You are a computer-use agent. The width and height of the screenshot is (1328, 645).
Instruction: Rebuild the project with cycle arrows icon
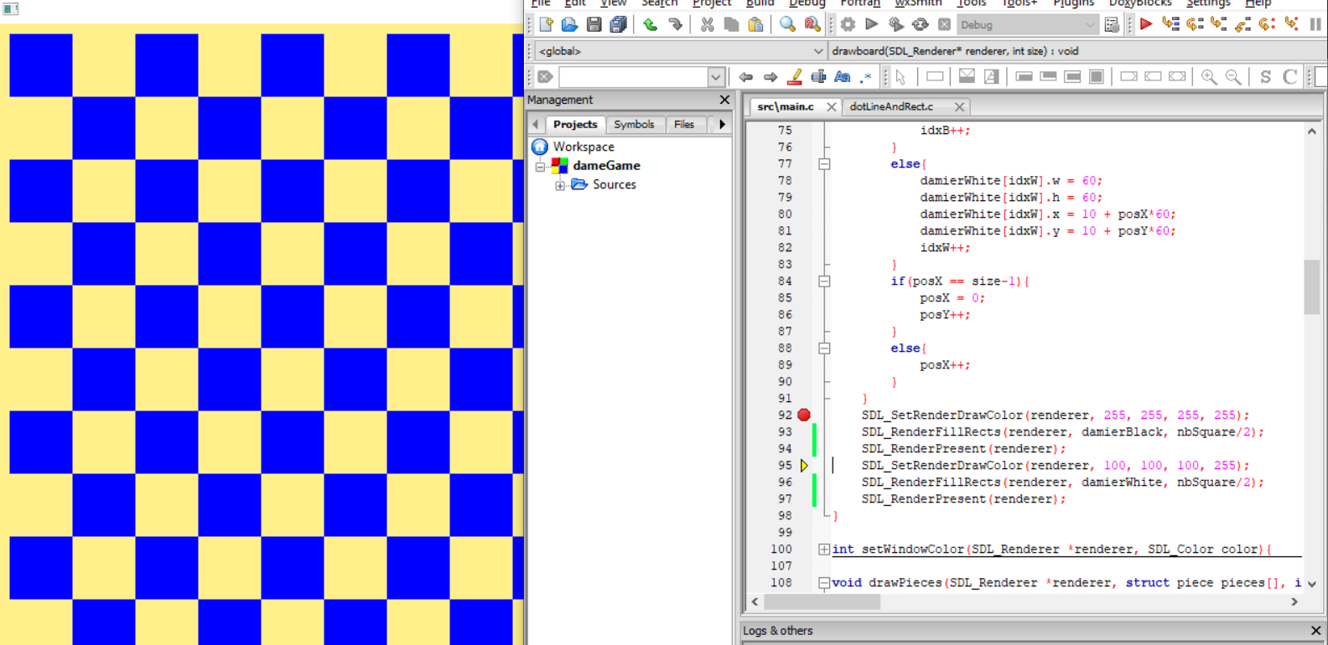(921, 25)
